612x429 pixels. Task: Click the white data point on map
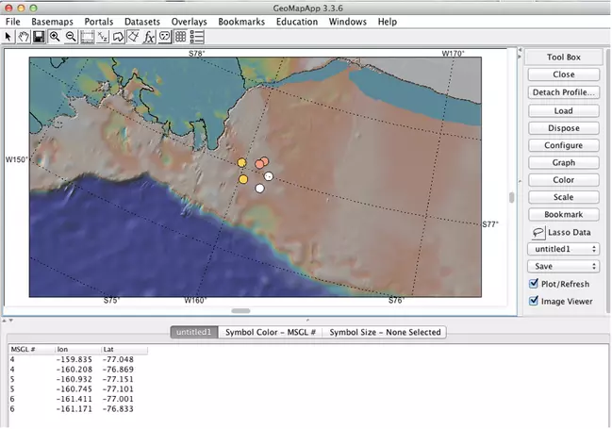(259, 188)
